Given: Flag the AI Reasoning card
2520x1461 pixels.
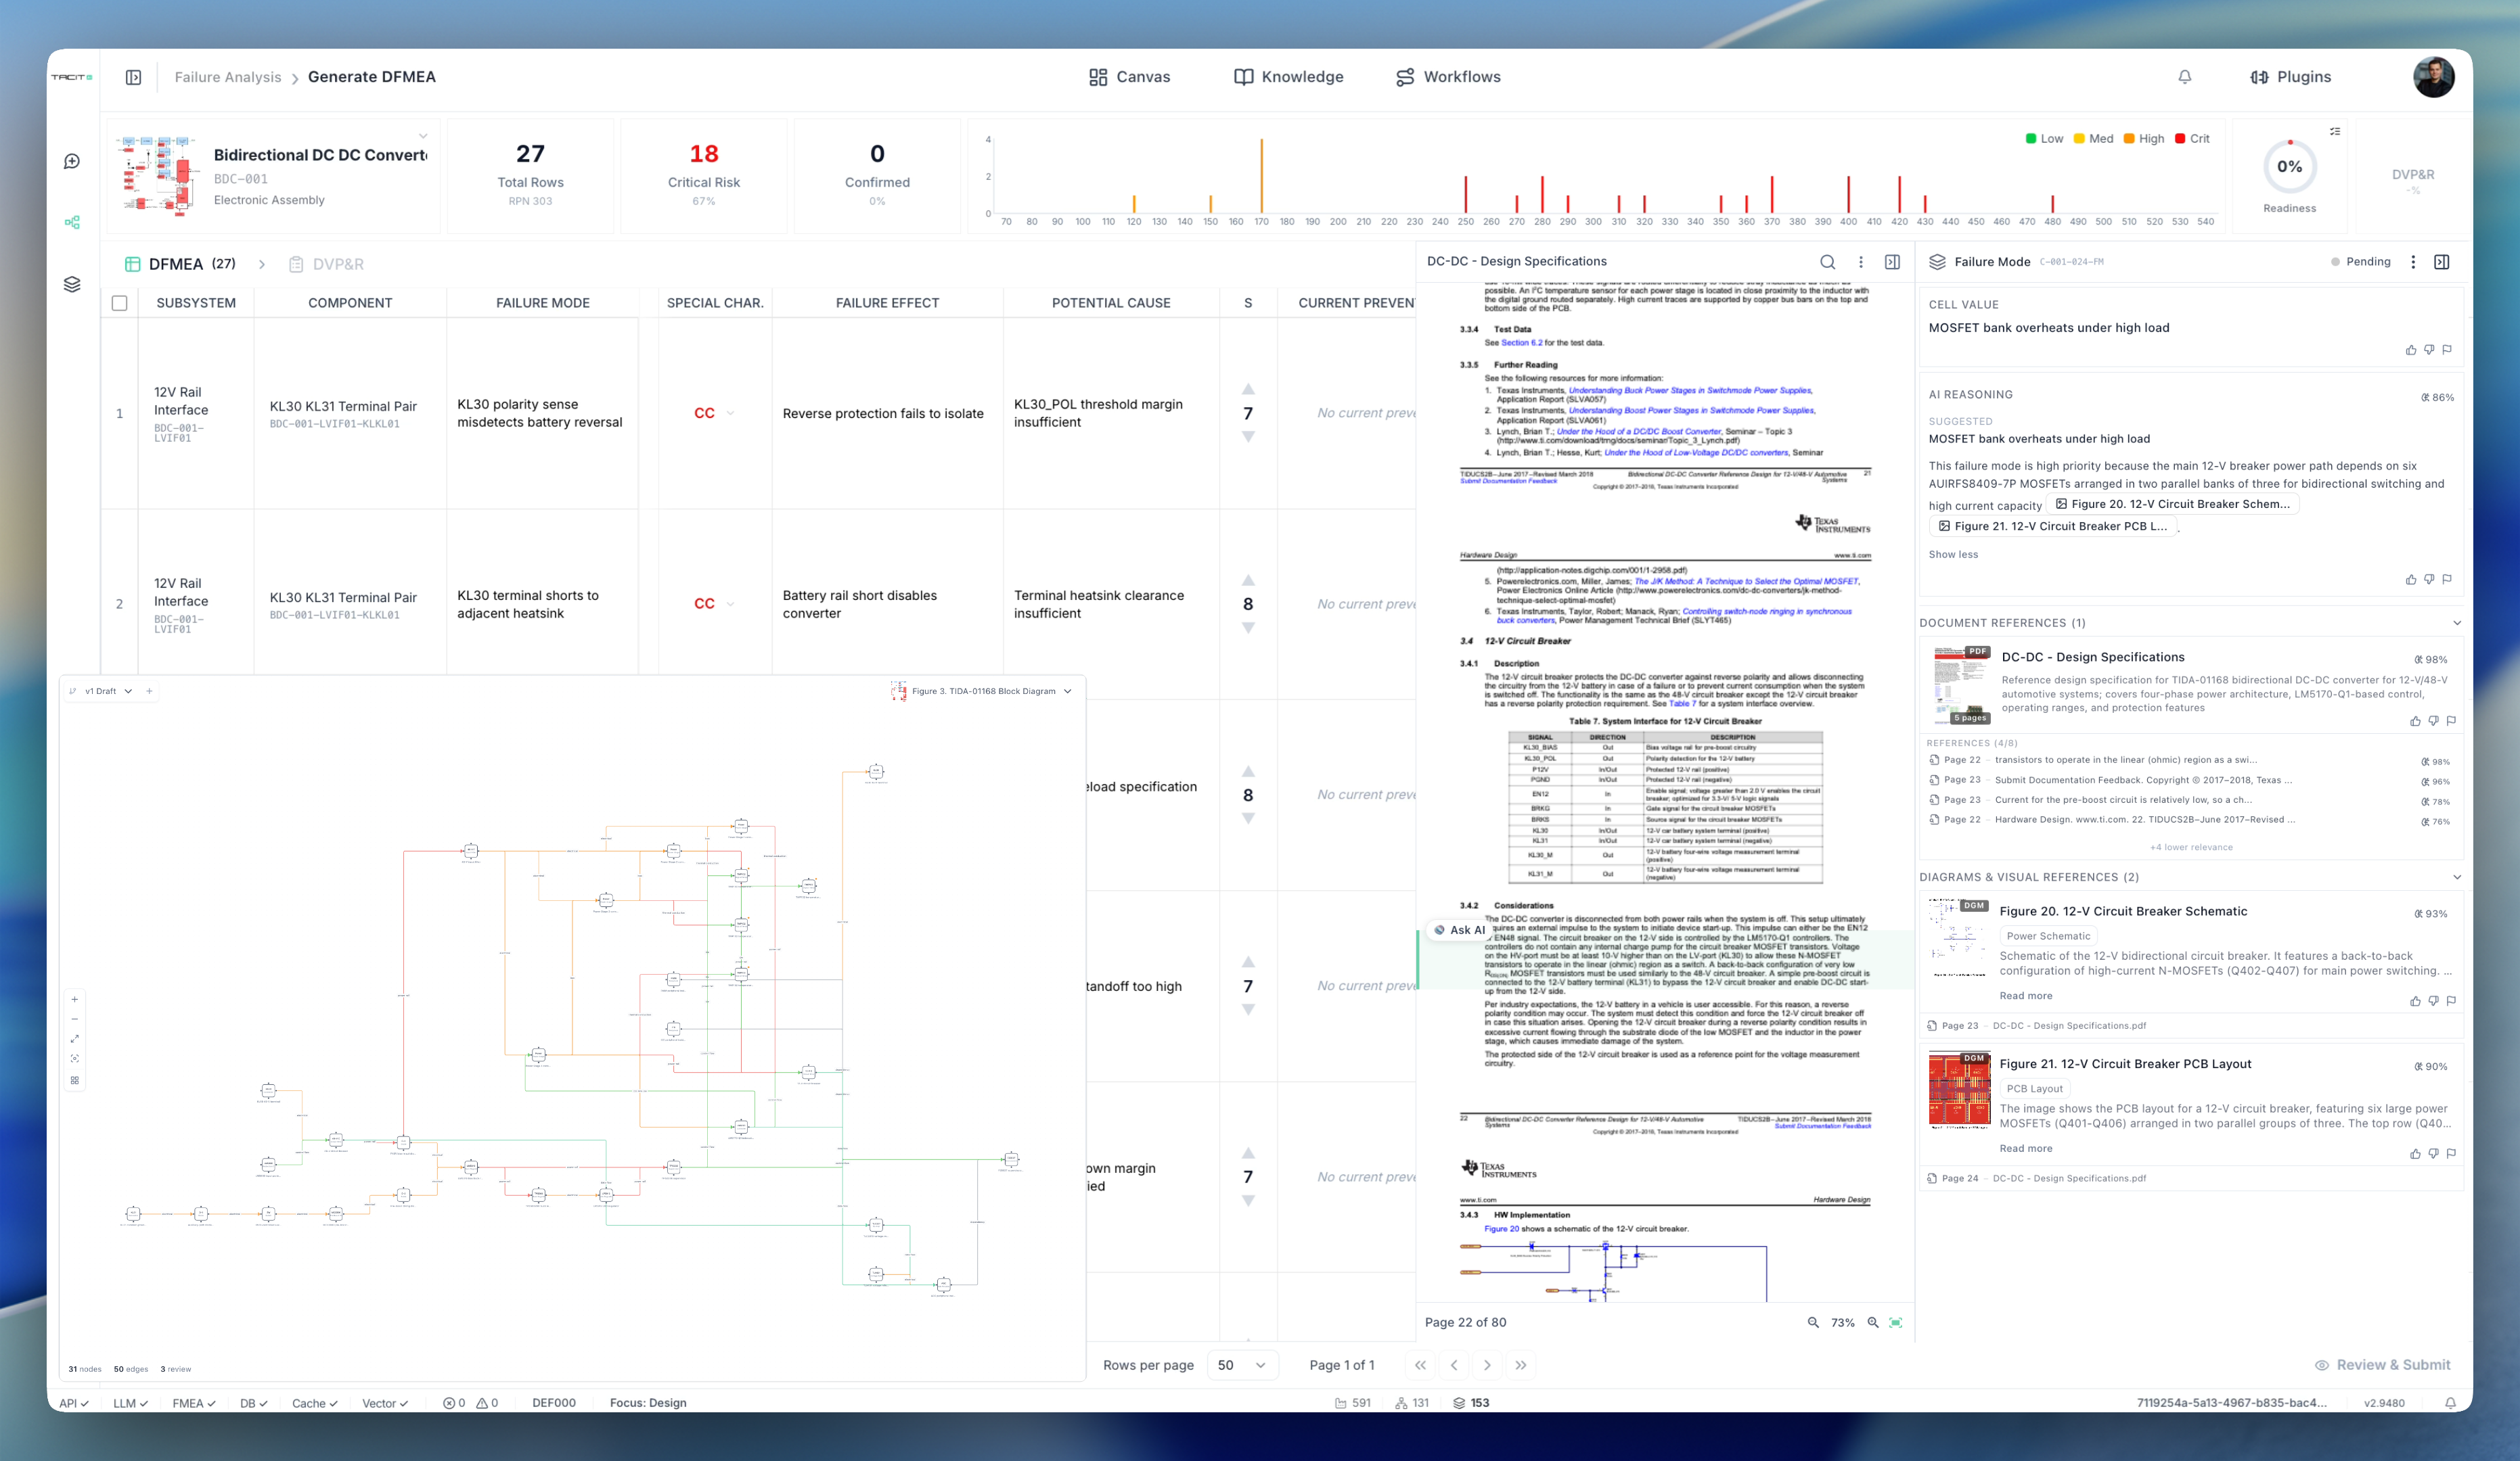Looking at the screenshot, I should (2446, 580).
